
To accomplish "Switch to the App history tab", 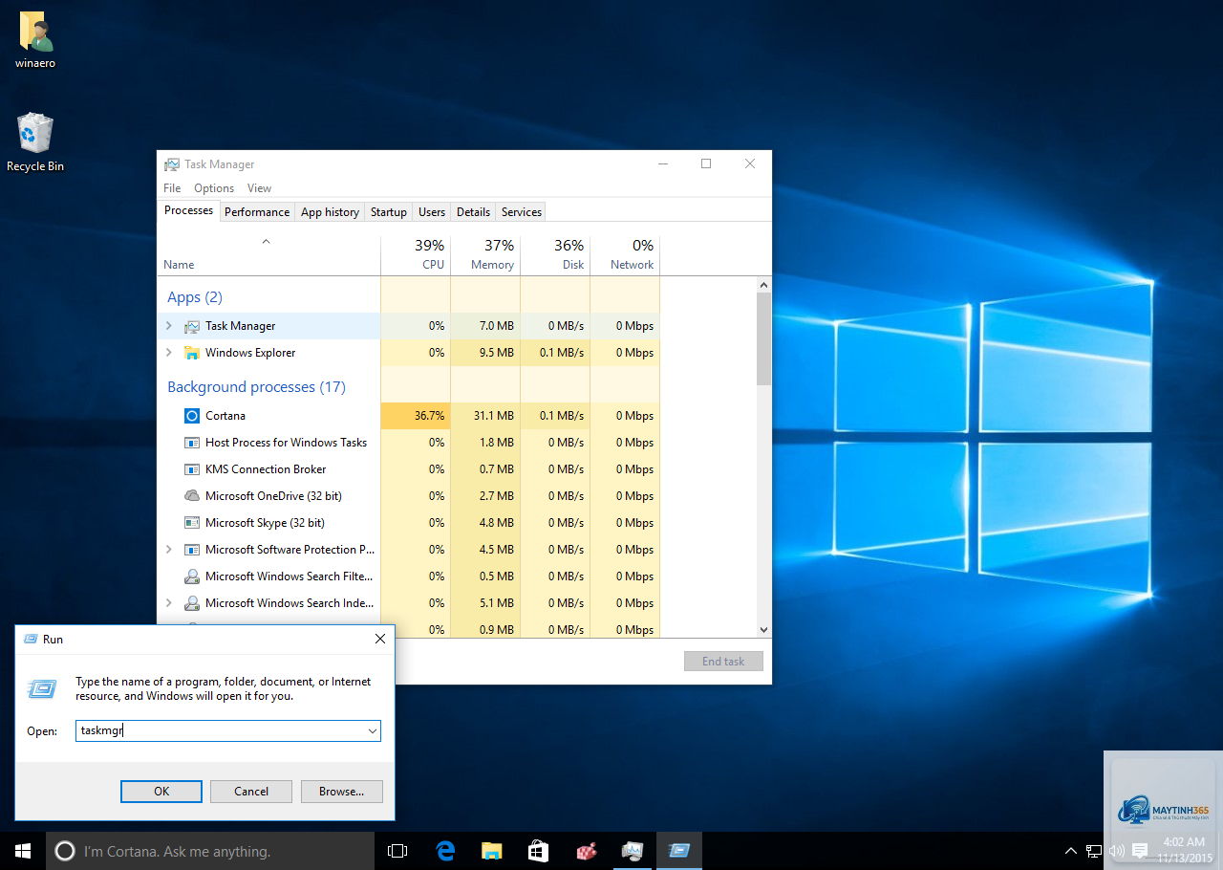I will point(330,212).
